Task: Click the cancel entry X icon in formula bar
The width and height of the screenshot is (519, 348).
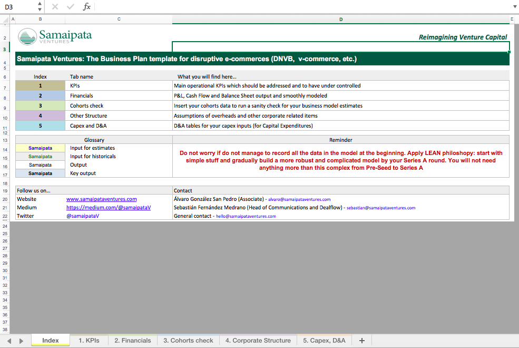Action: 55,7
